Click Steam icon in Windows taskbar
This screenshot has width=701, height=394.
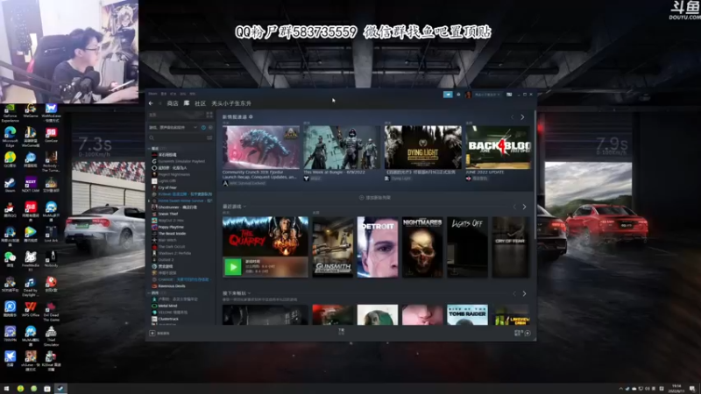coord(60,389)
